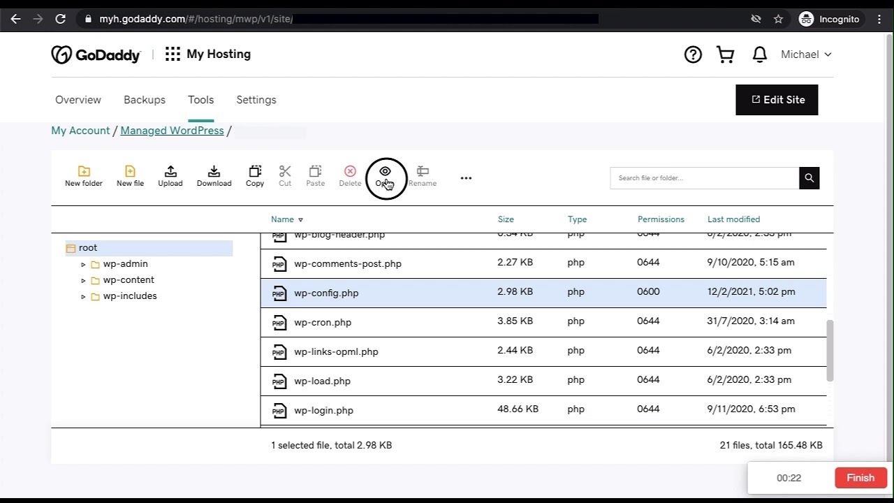Click the GoDaddy logo

pos(96,54)
